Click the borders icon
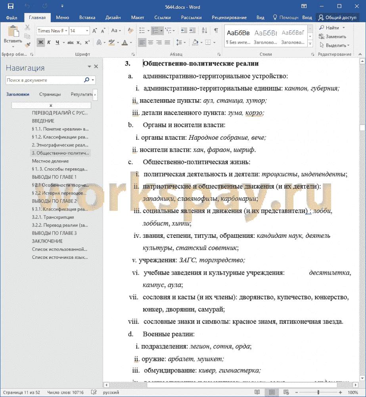The image size is (366, 397). (208, 42)
